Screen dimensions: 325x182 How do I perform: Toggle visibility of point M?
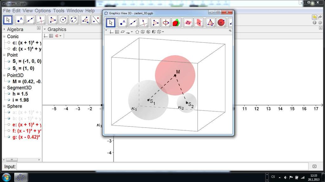click(x=9, y=82)
